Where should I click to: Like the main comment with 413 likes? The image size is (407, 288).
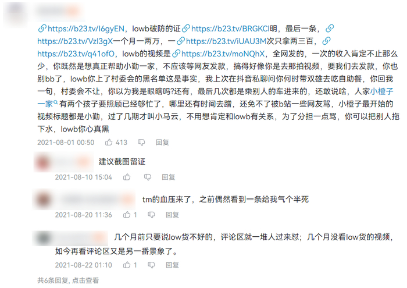[109, 143]
